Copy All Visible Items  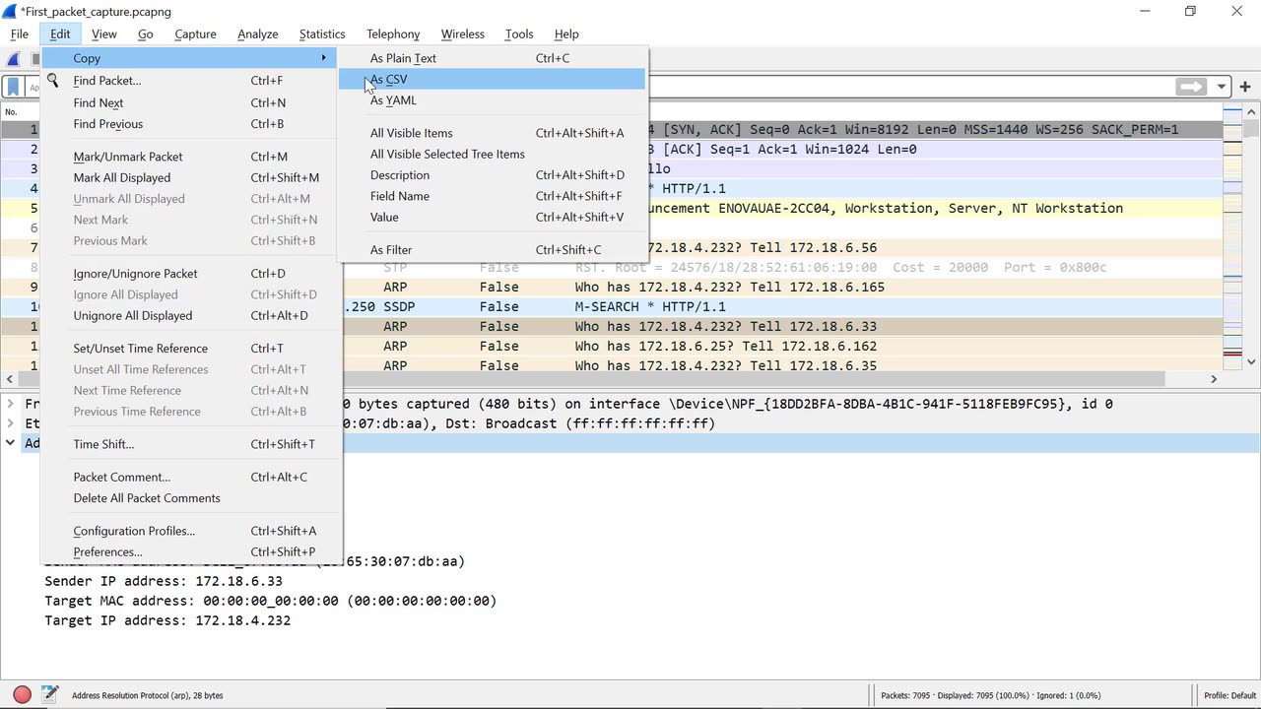coord(493,133)
